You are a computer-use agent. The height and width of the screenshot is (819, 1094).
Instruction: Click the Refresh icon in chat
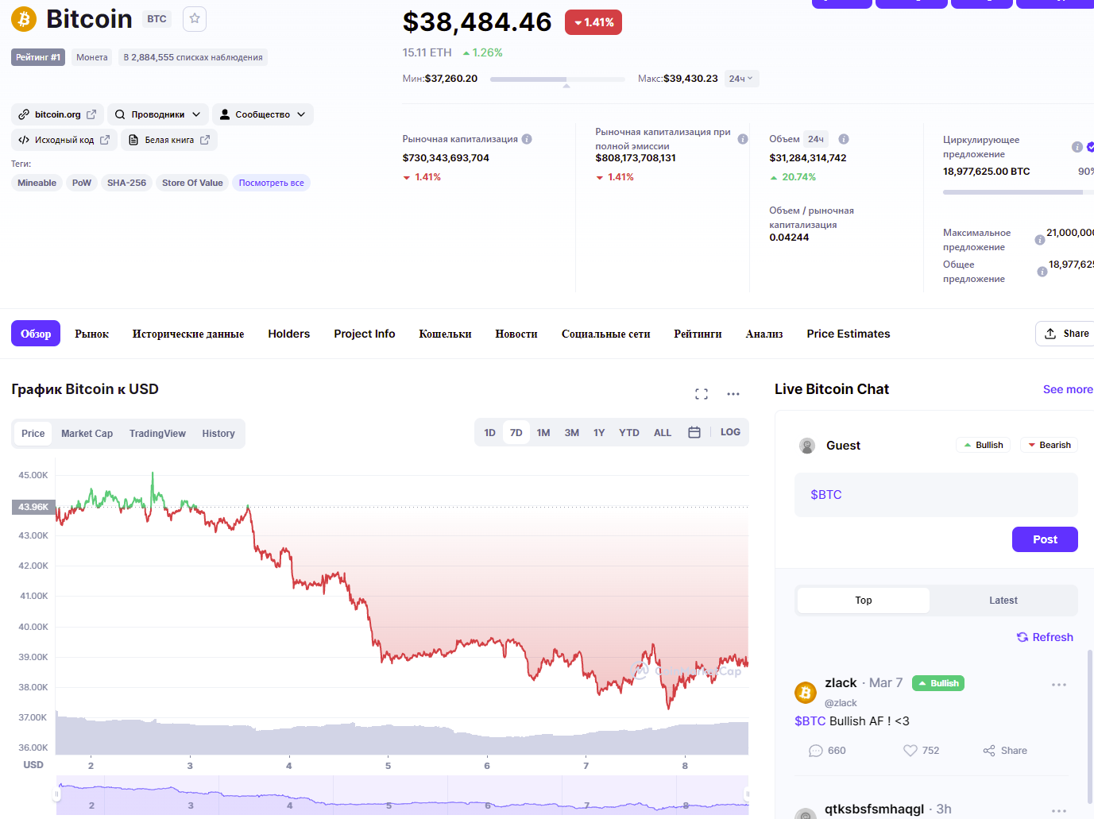(1022, 637)
